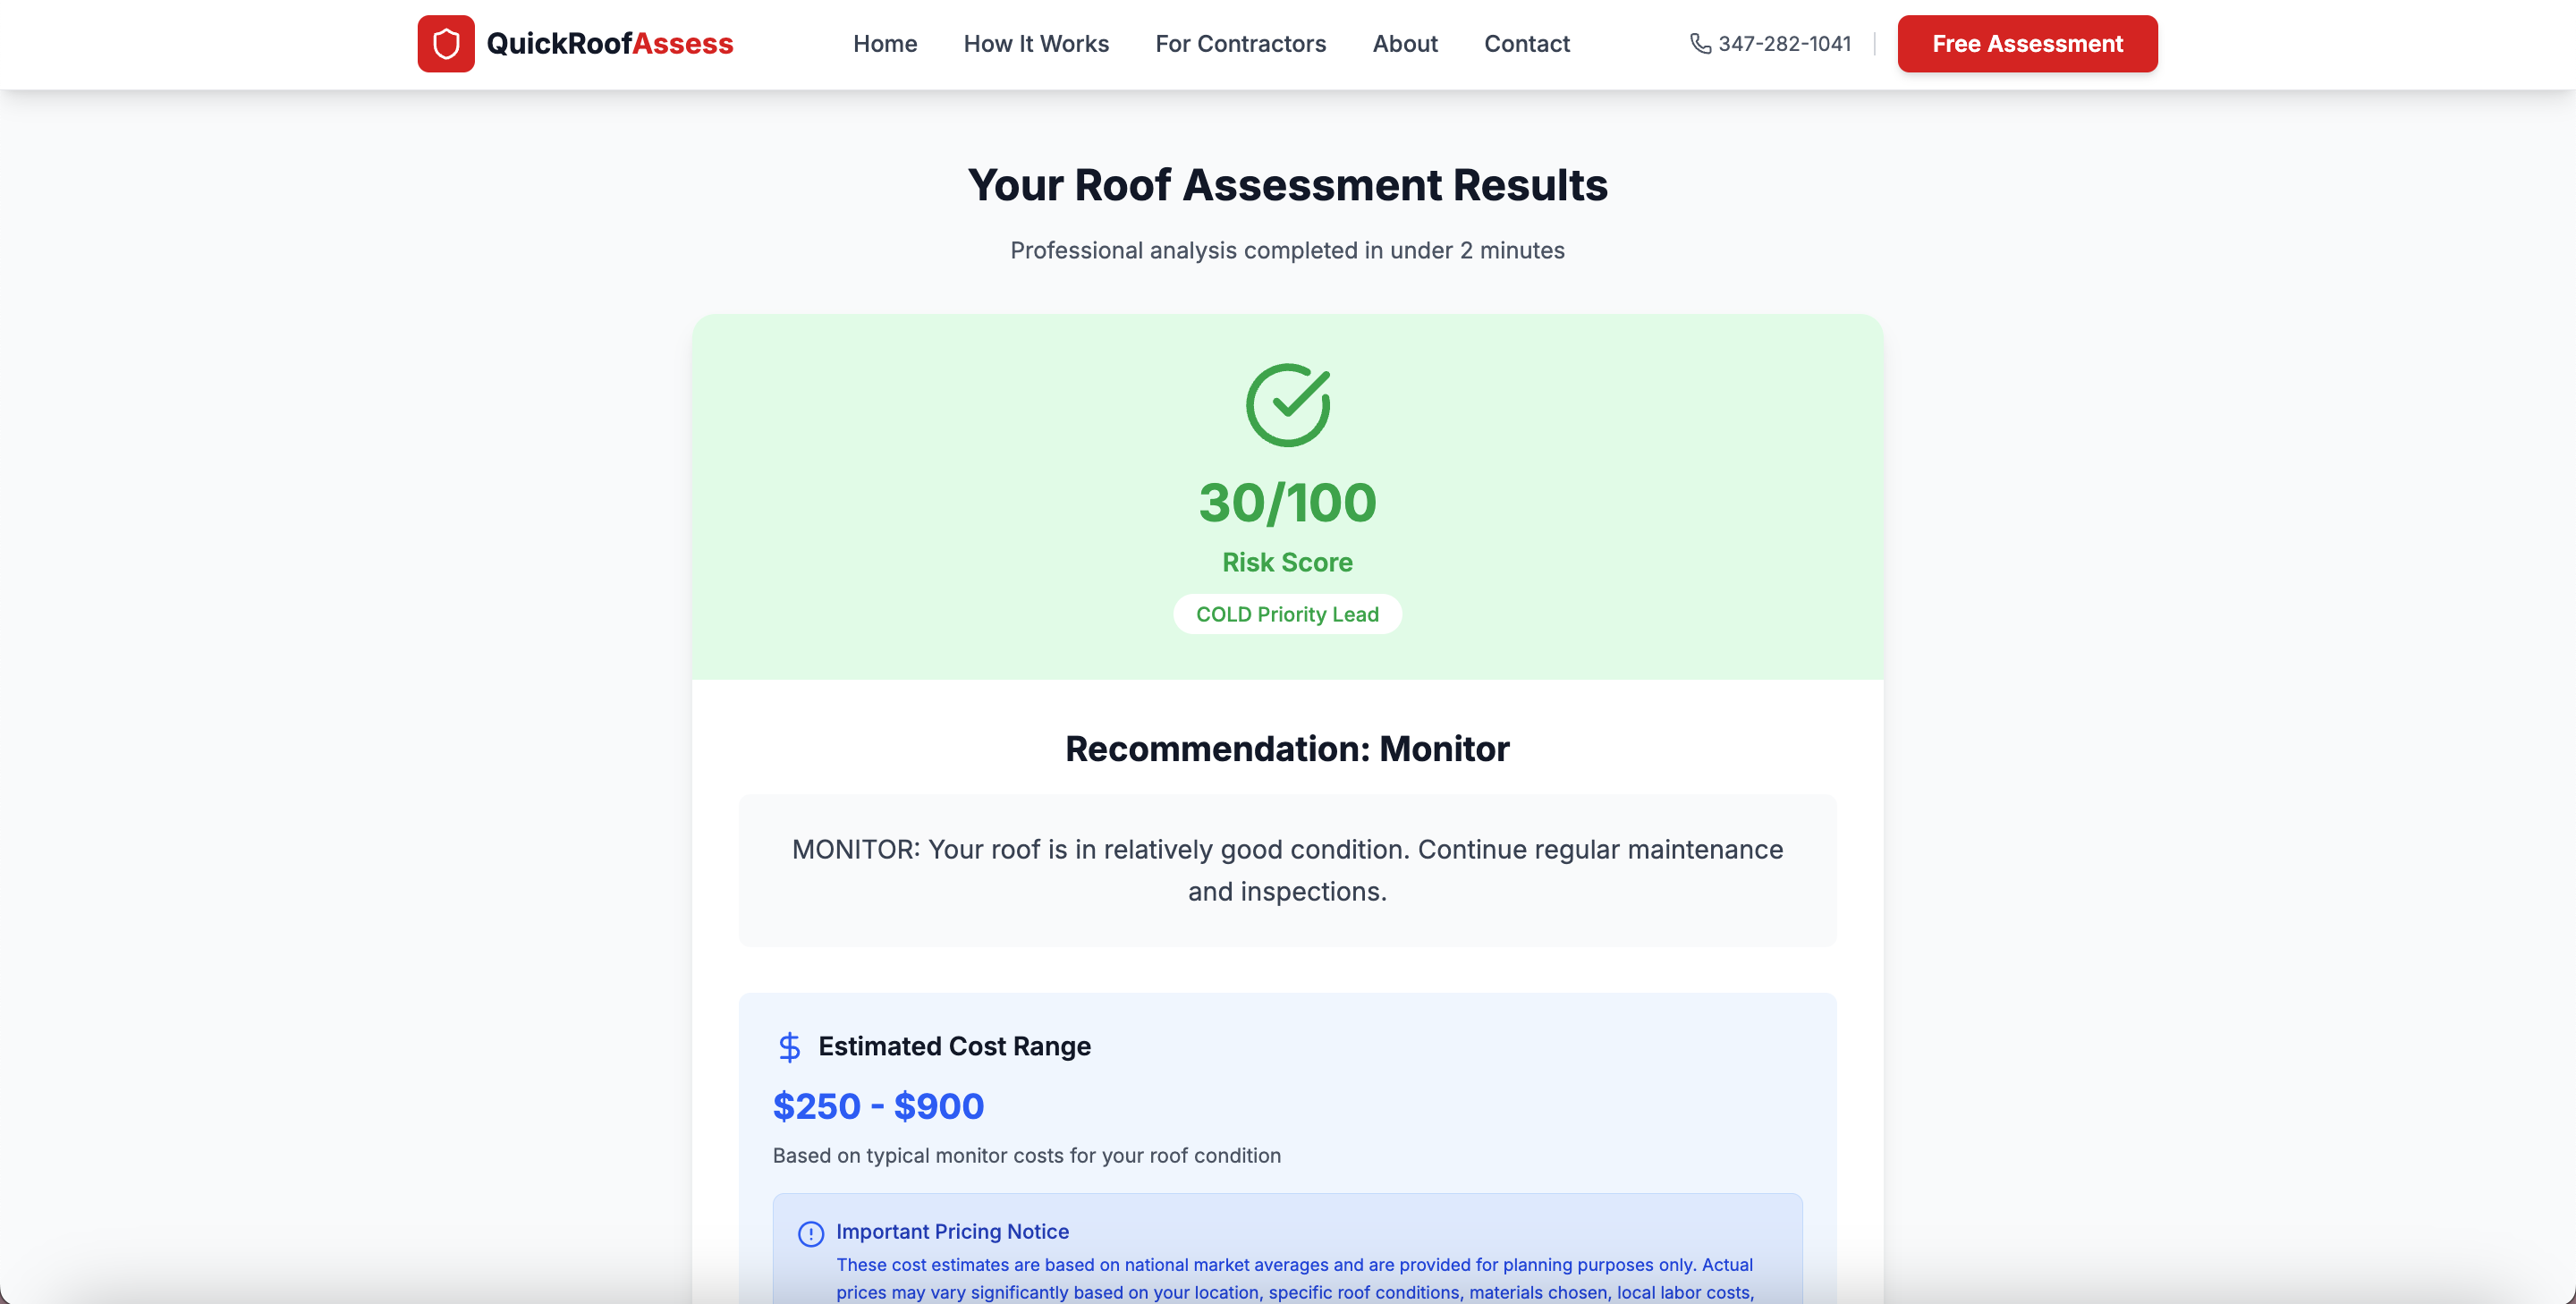Click the QuickRoofAssess brand name
Screen dimensions: 2576x1304
(609, 43)
